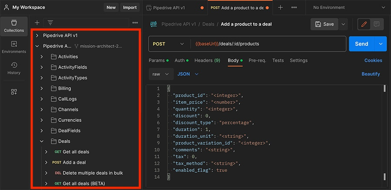Open the JSON format dropdown

pos(188,74)
